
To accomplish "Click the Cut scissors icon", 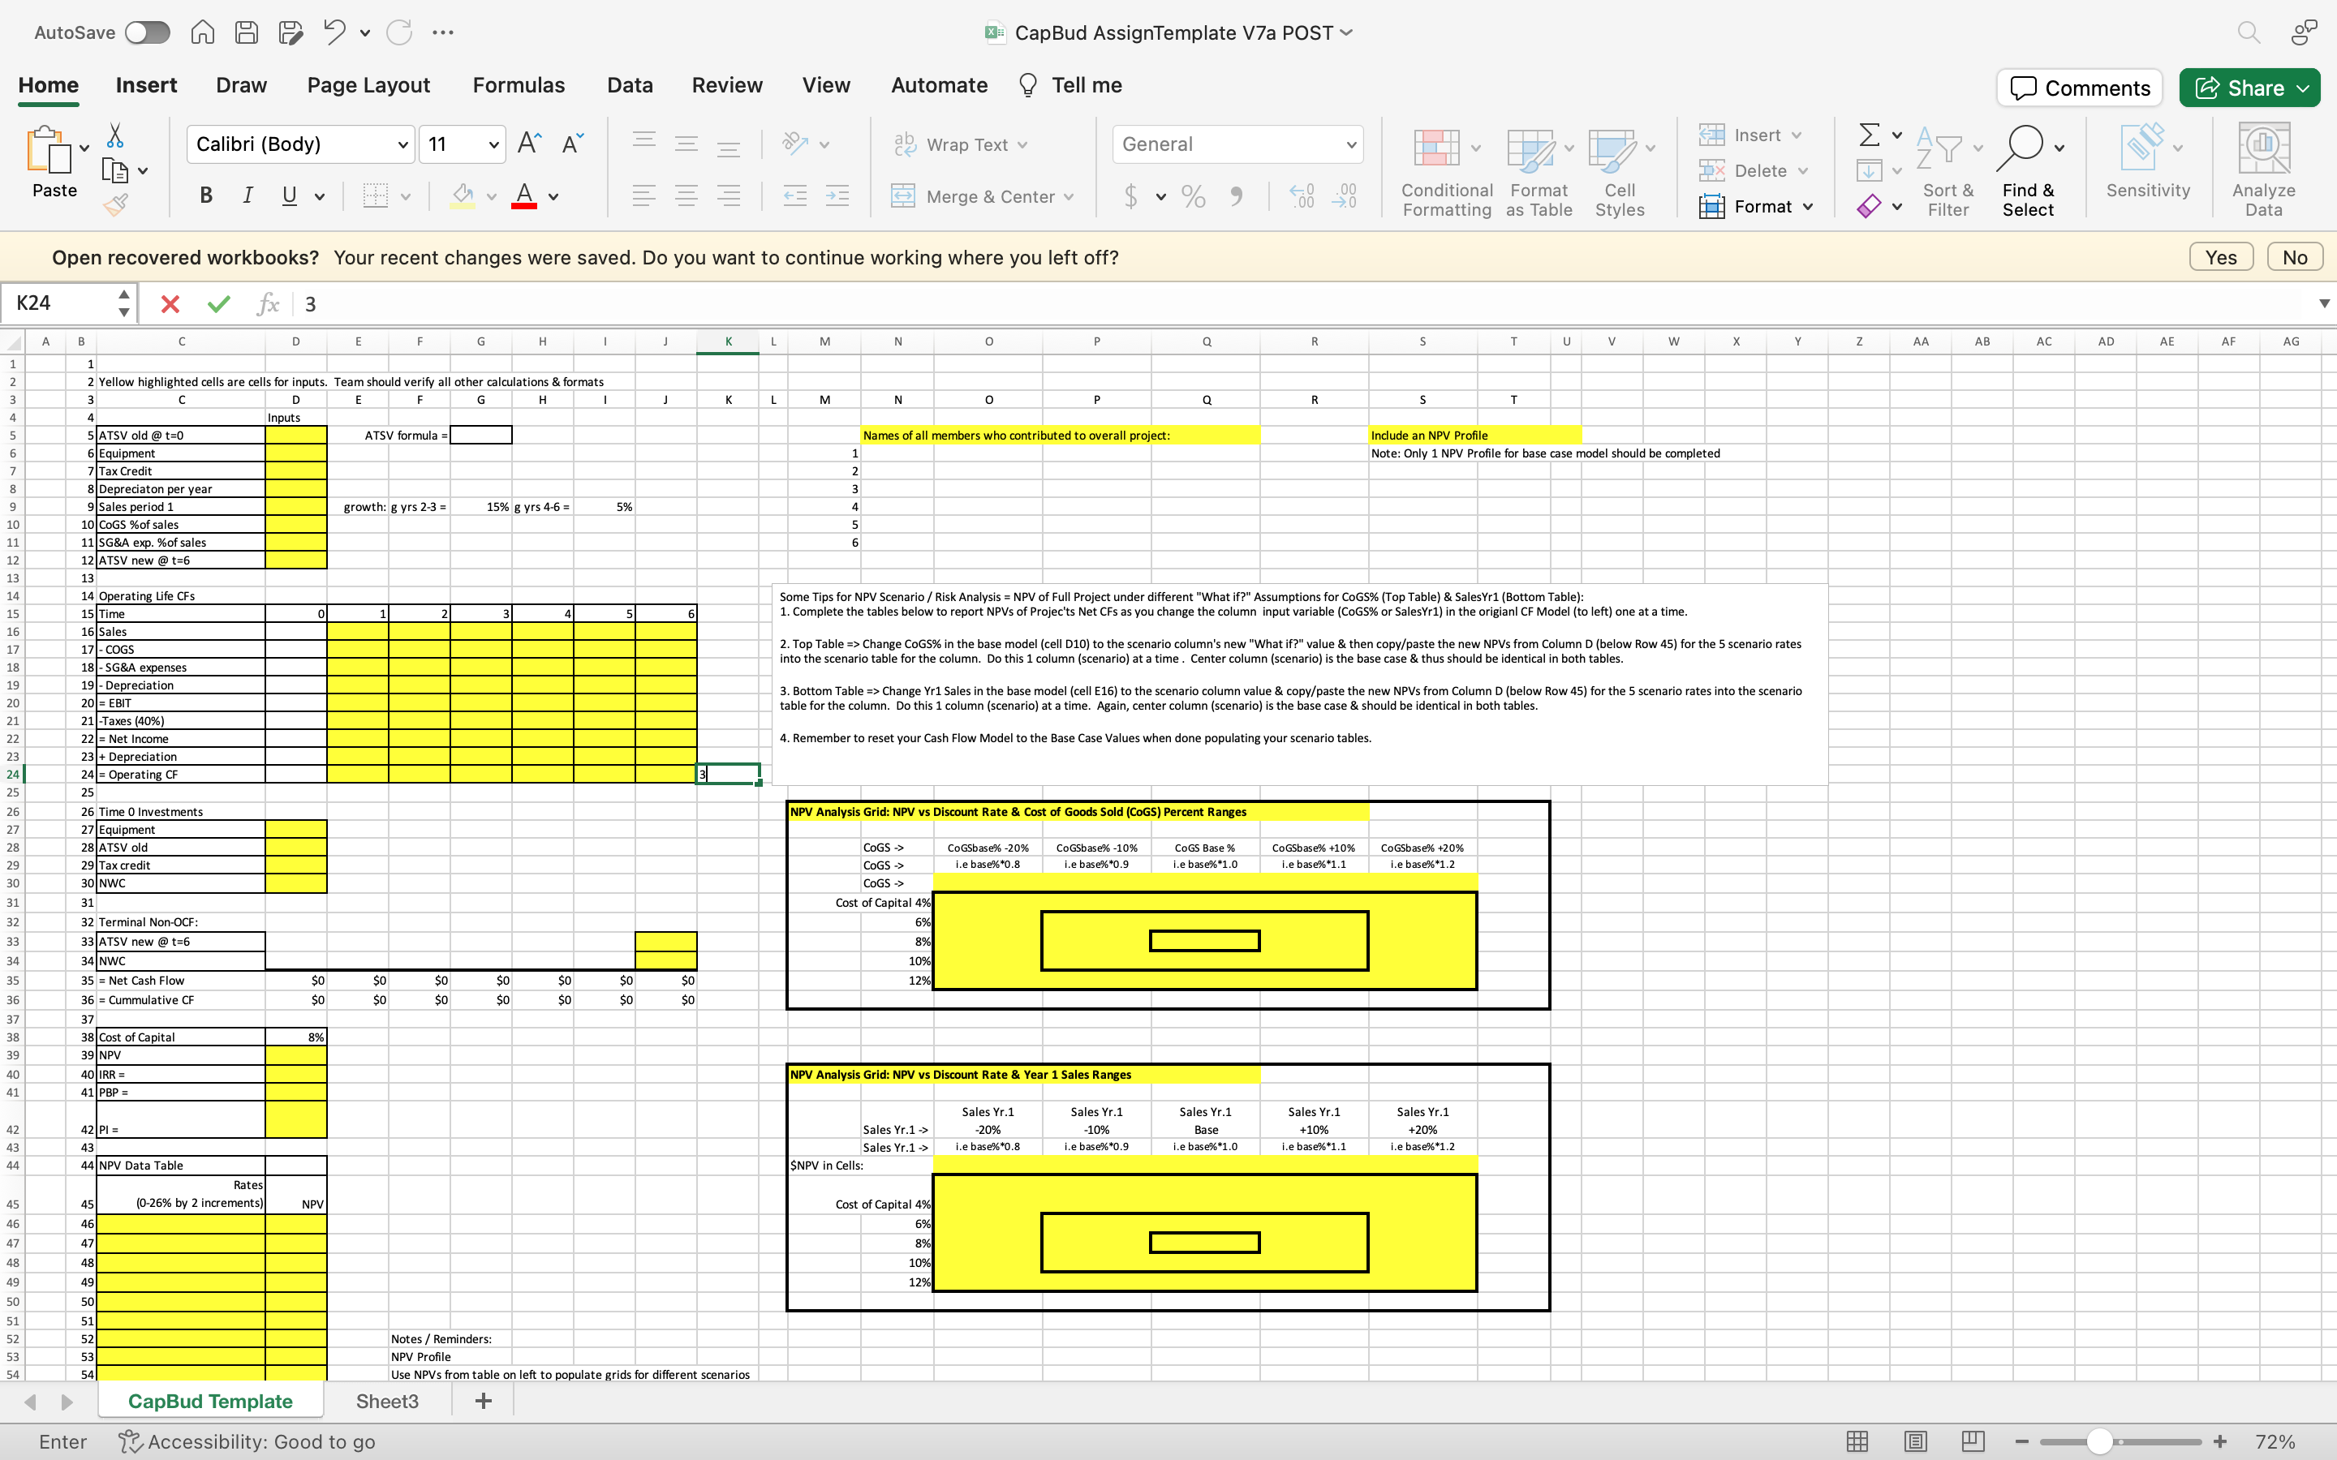I will [x=115, y=135].
